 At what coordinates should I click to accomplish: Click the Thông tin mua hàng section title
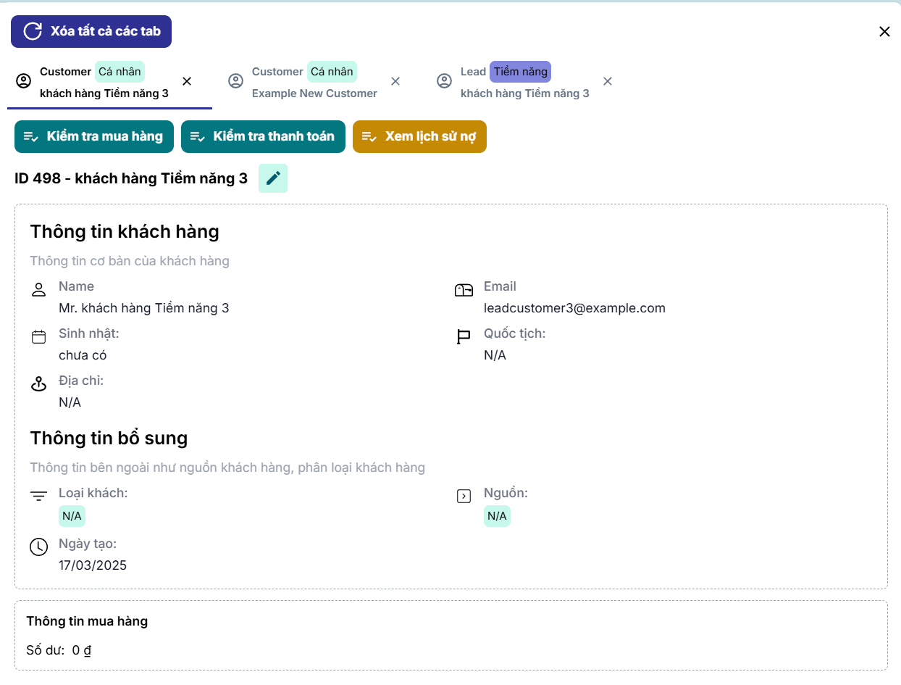[x=87, y=621]
